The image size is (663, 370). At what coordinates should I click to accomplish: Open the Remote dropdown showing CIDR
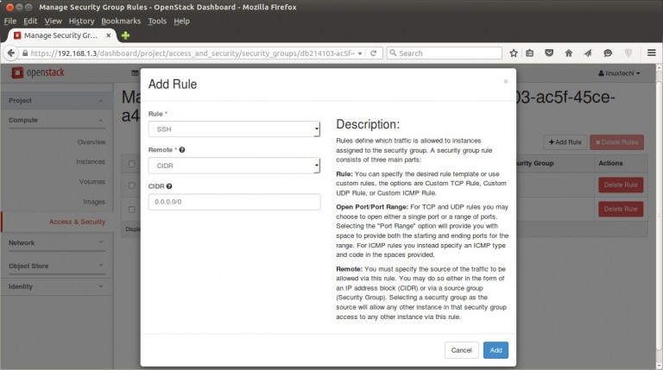tap(233, 165)
